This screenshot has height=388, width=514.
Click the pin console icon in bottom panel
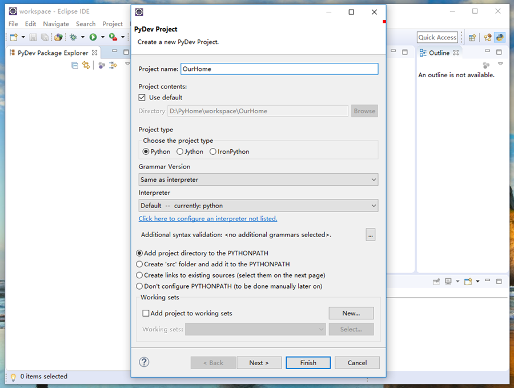tap(436, 281)
